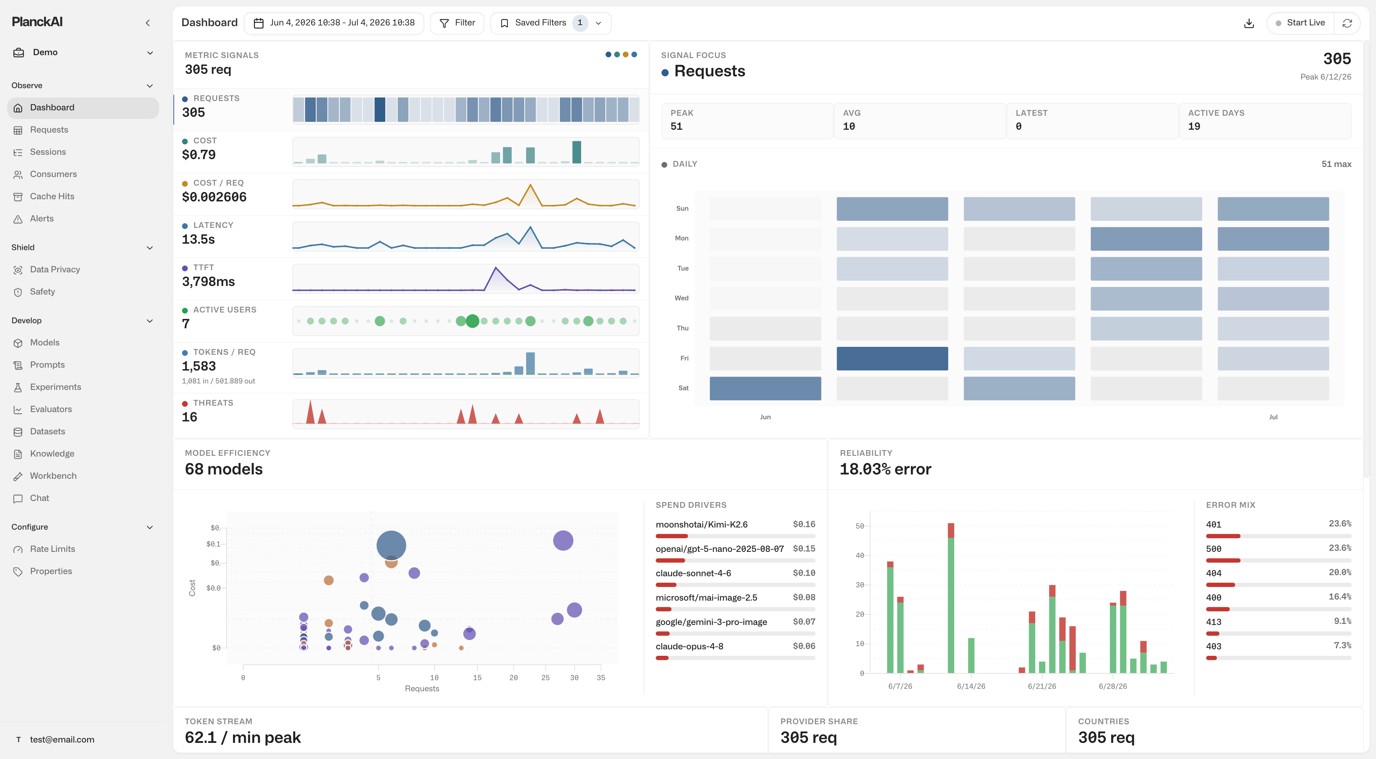Click the Consumers people icon
This screenshot has width=1376, height=759.
point(18,175)
